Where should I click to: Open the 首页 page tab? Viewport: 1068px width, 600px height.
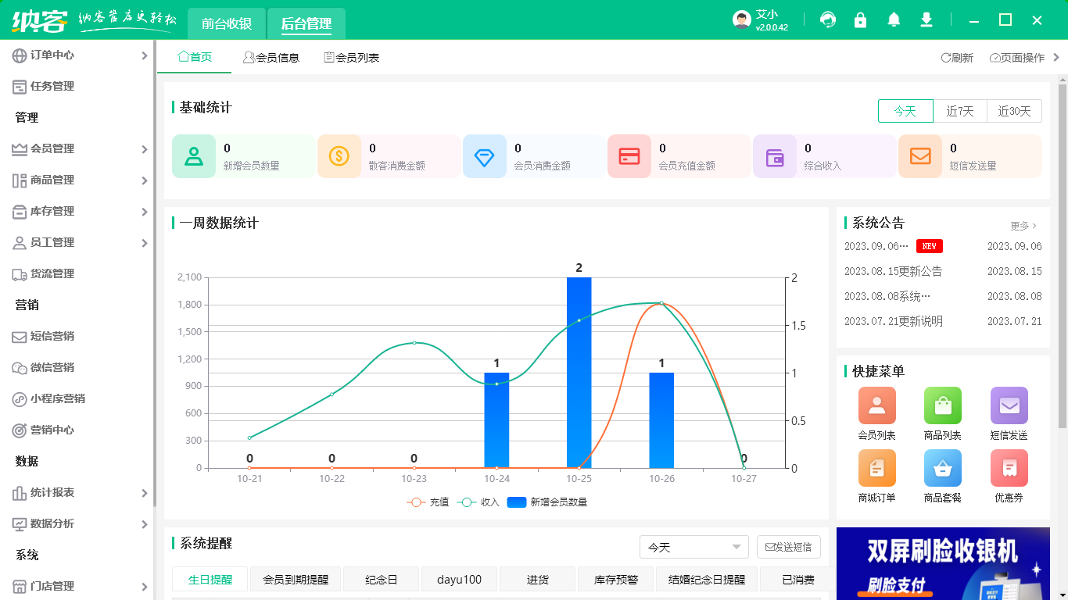coord(195,57)
